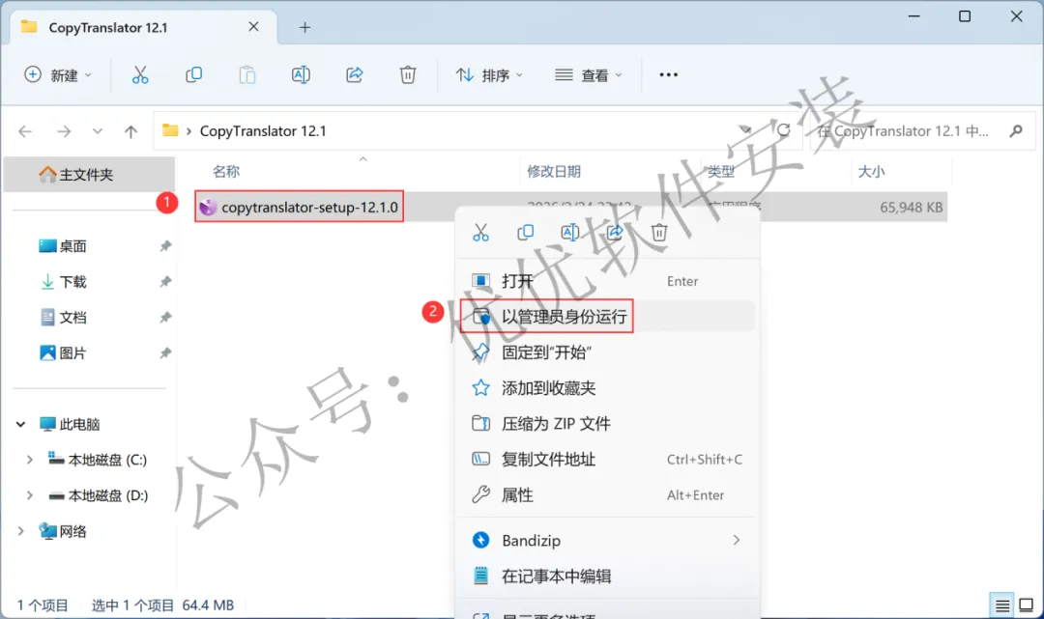Choose 在记事本中编辑

click(607, 577)
